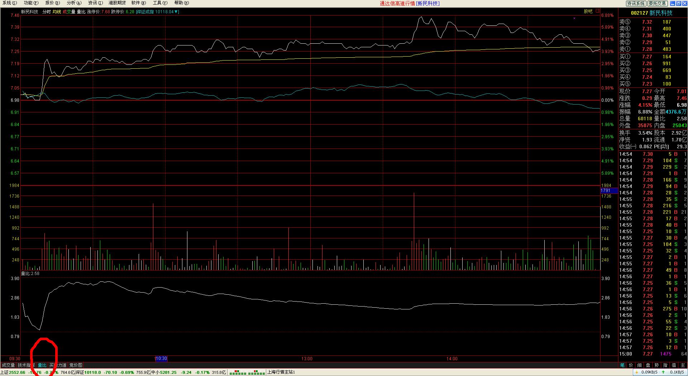
Task: Restore down the application window
Action: click(x=679, y=3)
